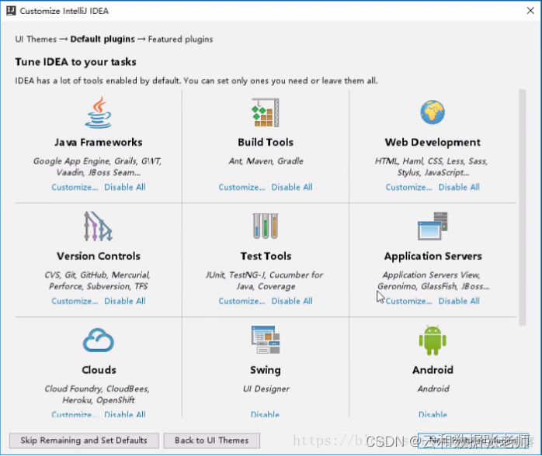
Task: Click 'Tune IDEA to your tasks' title
Action: (75, 62)
